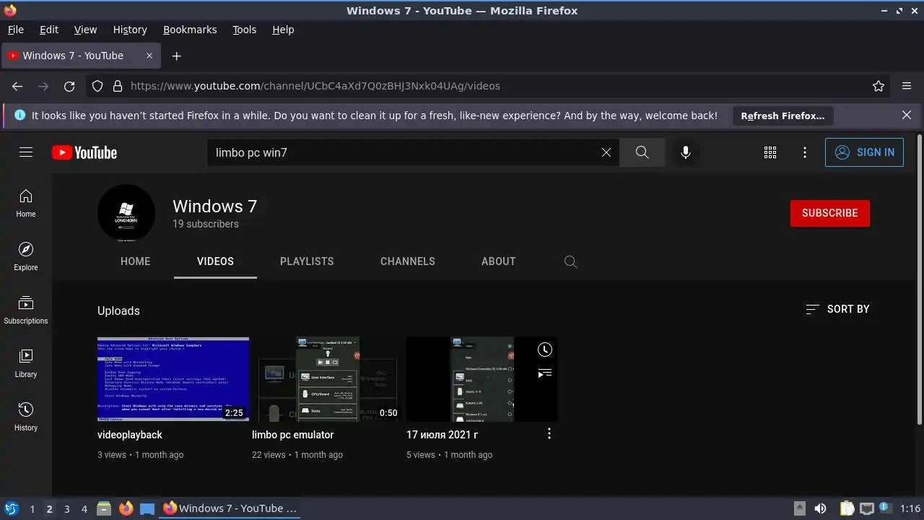Screen dimensions: 924x520
Task: Click the taskbar clock showing 1:16
Action: point(910,508)
